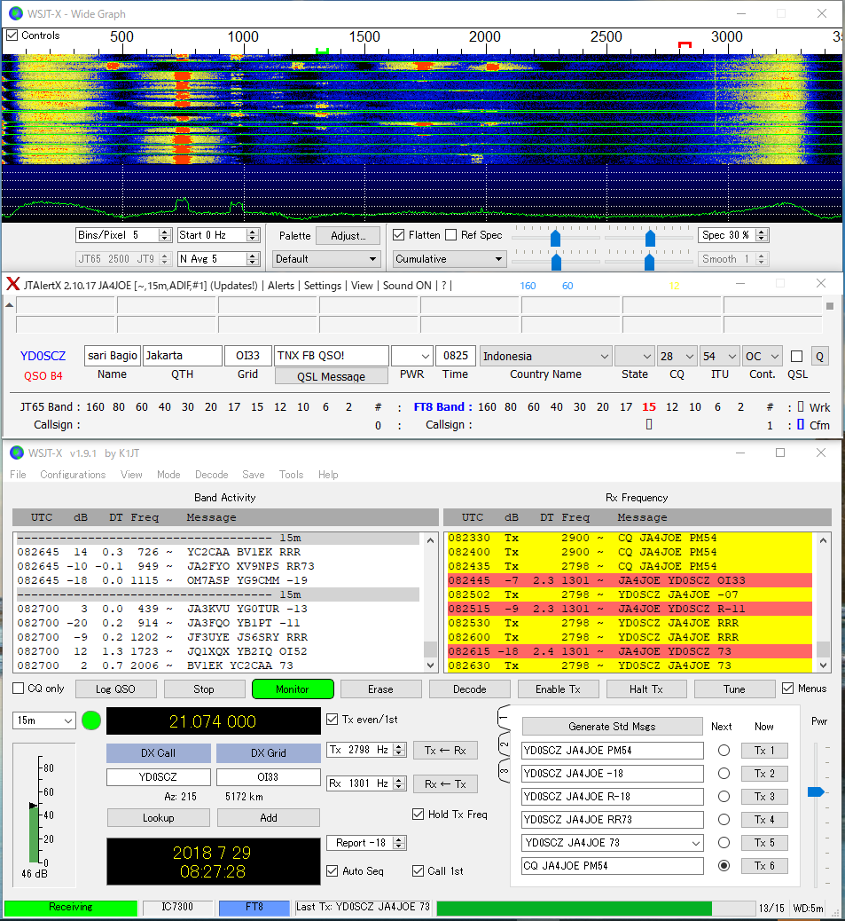Toggle the Hold Tx Freq checkbox
This screenshot has height=921, width=845.
pos(419,815)
